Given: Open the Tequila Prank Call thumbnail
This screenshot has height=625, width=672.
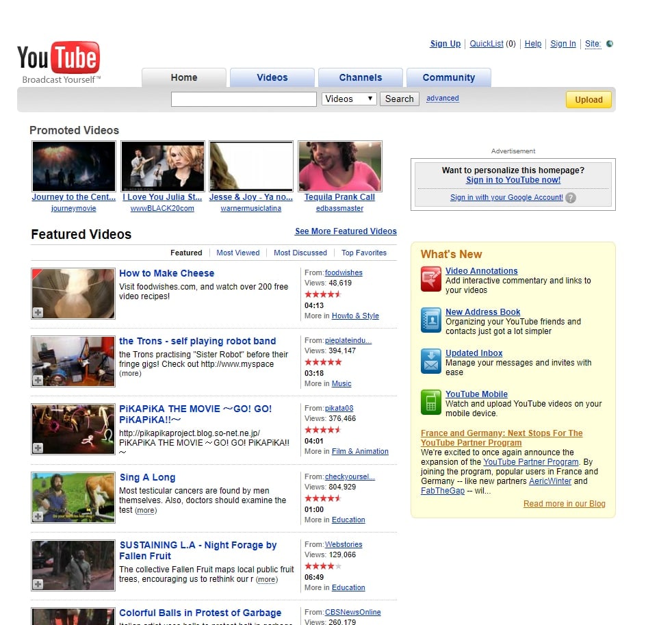Looking at the screenshot, I should [x=340, y=166].
